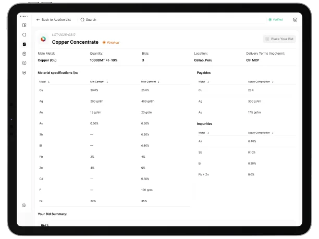The width and height of the screenshot is (319, 239).
Task: Click the Zn min content 4%
Action: (92, 168)
